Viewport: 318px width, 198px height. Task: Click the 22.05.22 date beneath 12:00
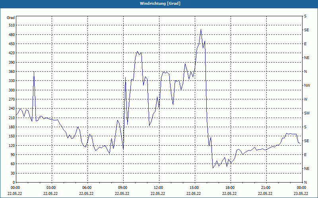[x=158, y=193]
